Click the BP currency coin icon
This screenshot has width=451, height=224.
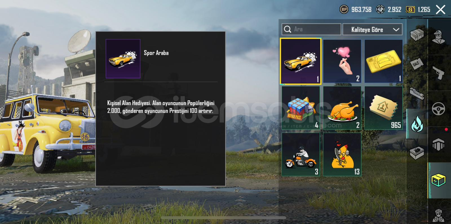point(344,10)
